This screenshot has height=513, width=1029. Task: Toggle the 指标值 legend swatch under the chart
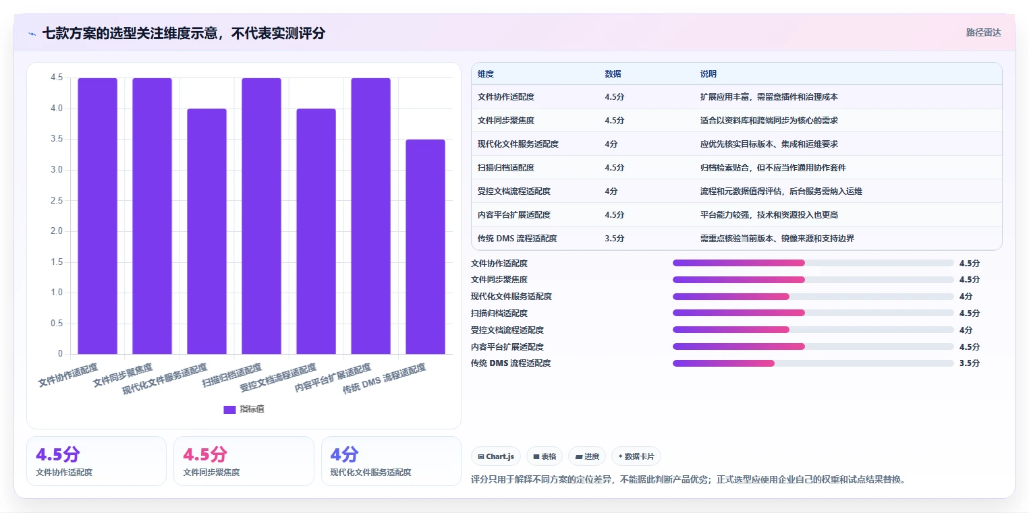click(x=229, y=409)
